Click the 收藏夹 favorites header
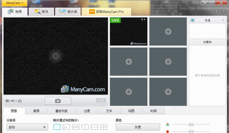The width and height of the screenshot is (229, 133). [207, 42]
